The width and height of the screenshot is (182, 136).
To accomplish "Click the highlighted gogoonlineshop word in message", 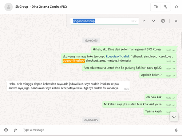I will point(74,61).
